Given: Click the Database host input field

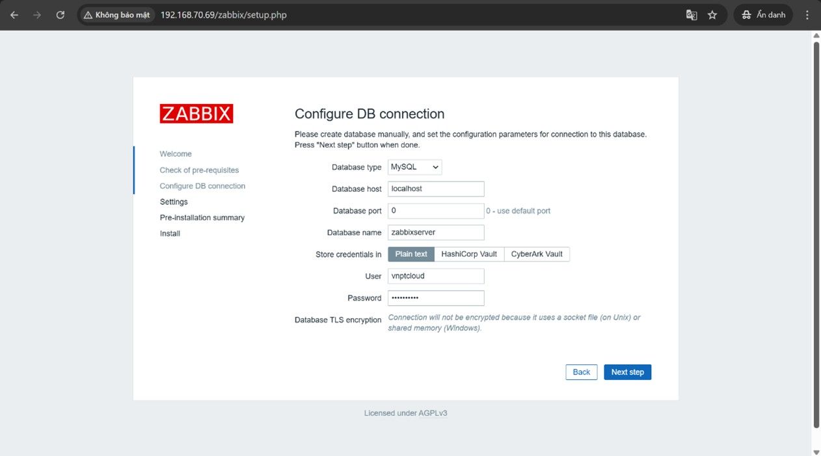Looking at the screenshot, I should pyautogui.click(x=436, y=189).
